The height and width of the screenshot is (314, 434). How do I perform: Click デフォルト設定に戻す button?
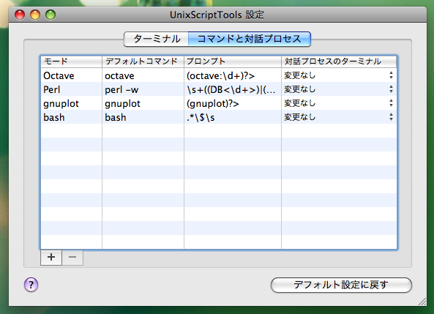341,285
